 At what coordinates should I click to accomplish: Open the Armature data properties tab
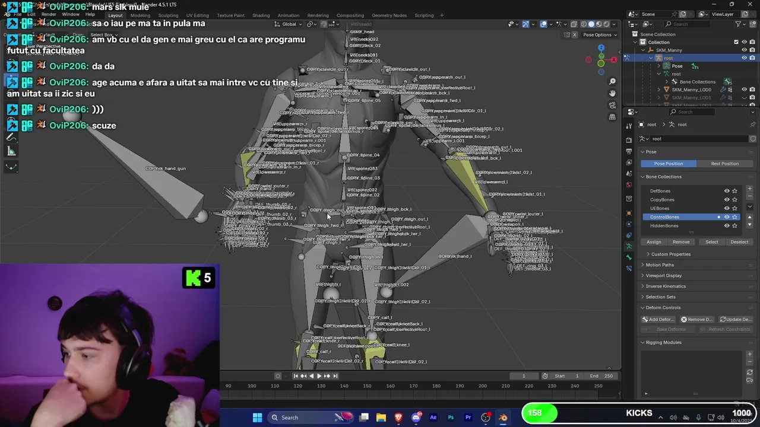pyautogui.click(x=629, y=247)
